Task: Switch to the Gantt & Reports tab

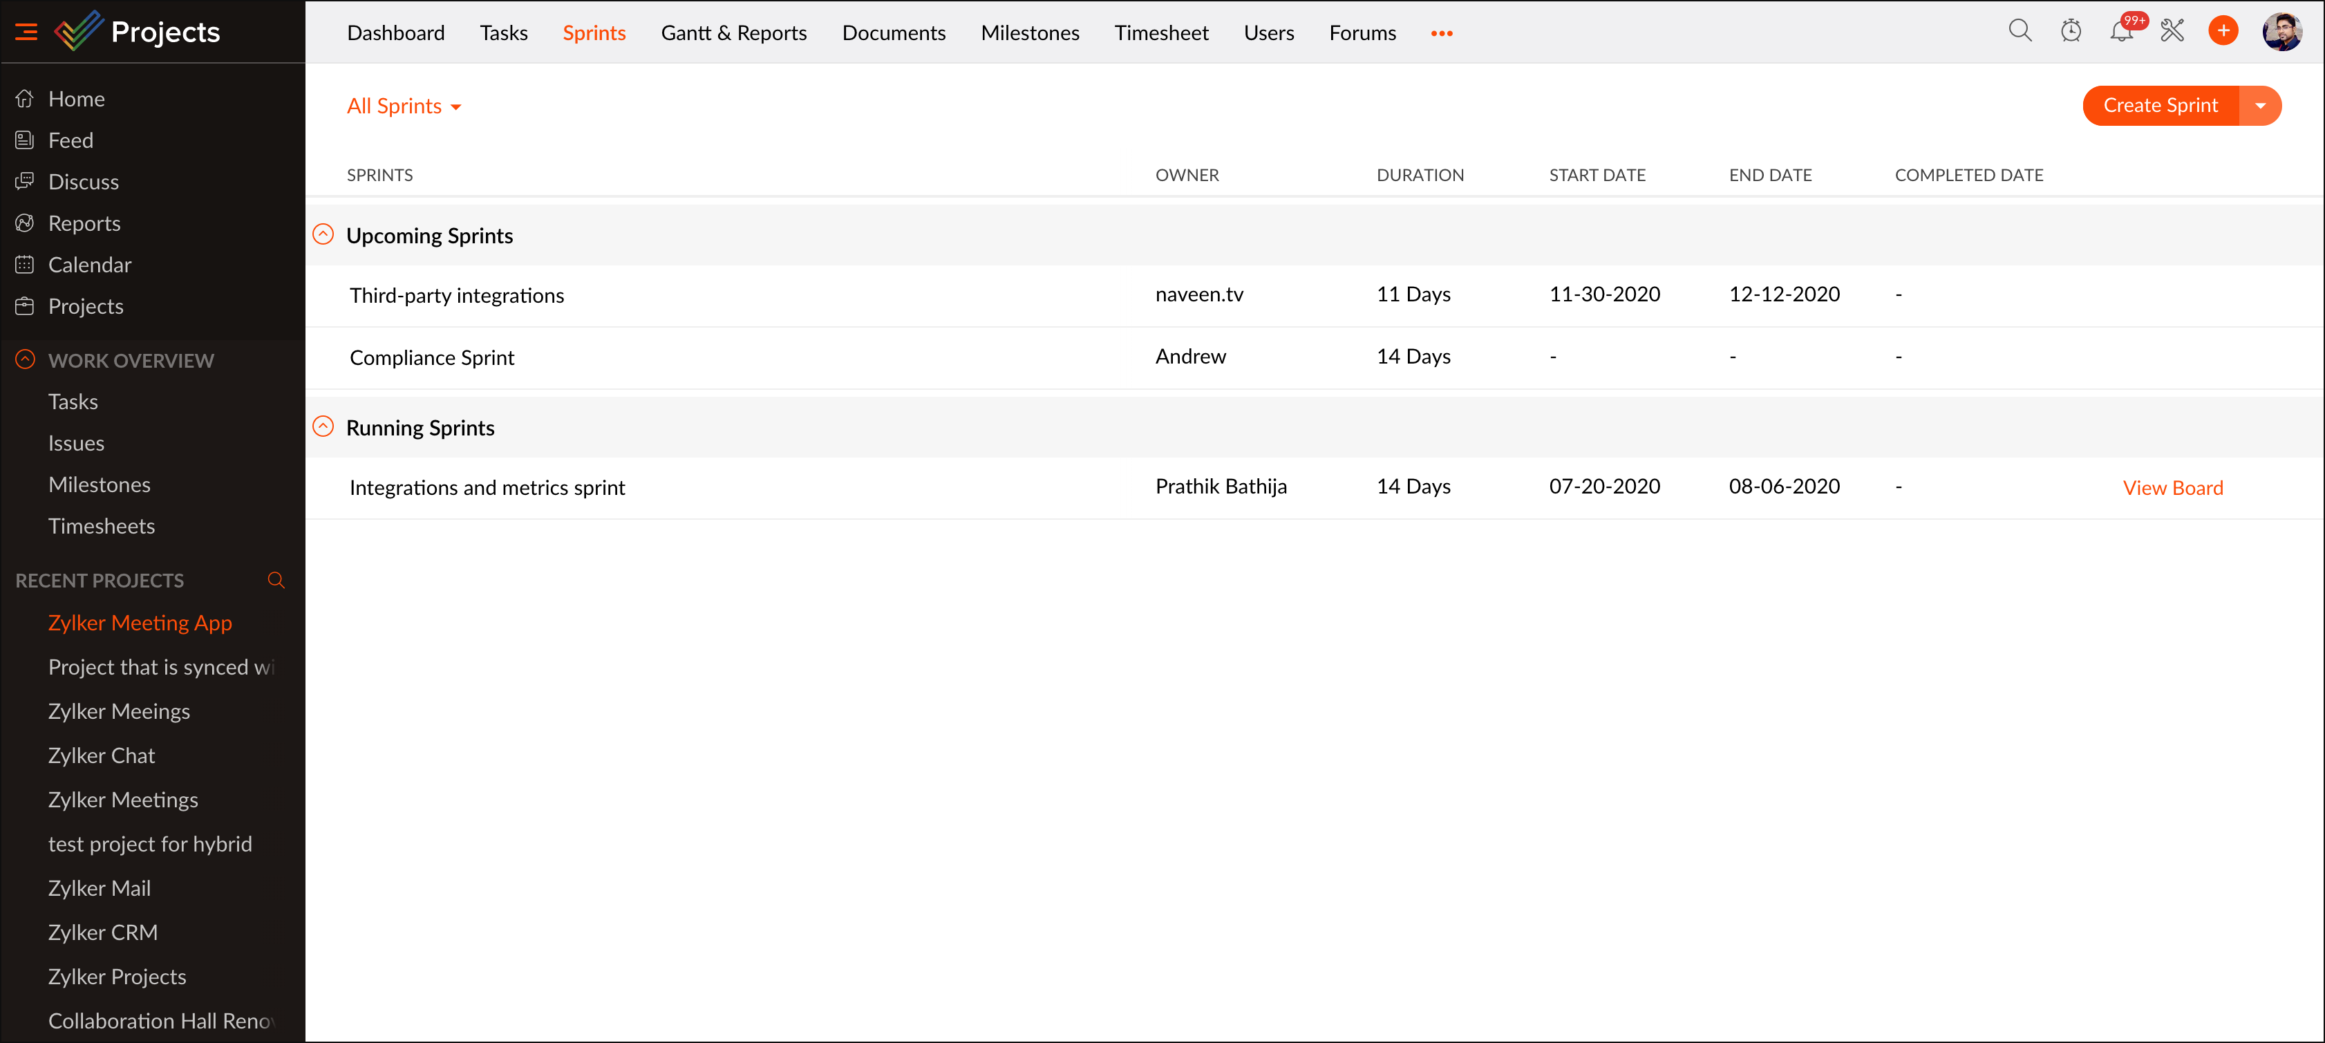Action: click(x=733, y=33)
